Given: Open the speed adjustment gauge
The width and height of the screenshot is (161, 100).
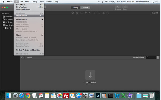Looking at the screenshot, I should [99, 13].
